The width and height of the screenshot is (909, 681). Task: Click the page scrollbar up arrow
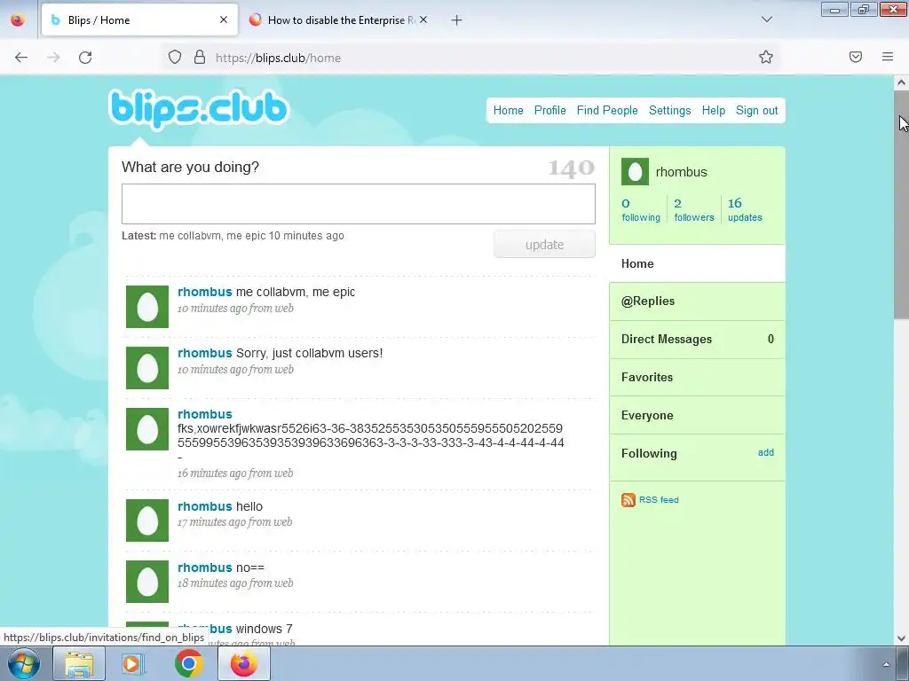click(901, 82)
